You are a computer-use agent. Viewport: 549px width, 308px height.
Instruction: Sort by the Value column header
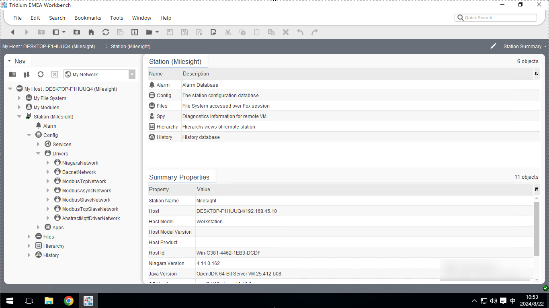click(365, 189)
